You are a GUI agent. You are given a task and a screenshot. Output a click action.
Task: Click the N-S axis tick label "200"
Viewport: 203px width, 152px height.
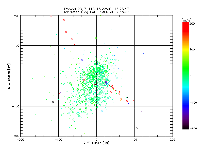(x=17, y=16)
